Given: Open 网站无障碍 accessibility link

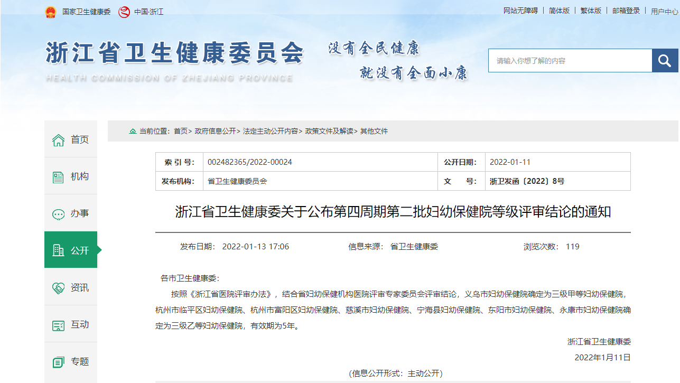Looking at the screenshot, I should tap(520, 11).
